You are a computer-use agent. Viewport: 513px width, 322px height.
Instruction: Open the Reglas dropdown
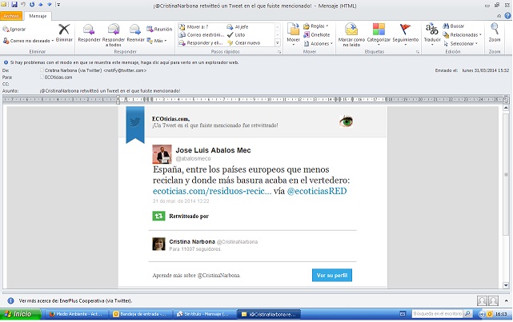point(315,26)
